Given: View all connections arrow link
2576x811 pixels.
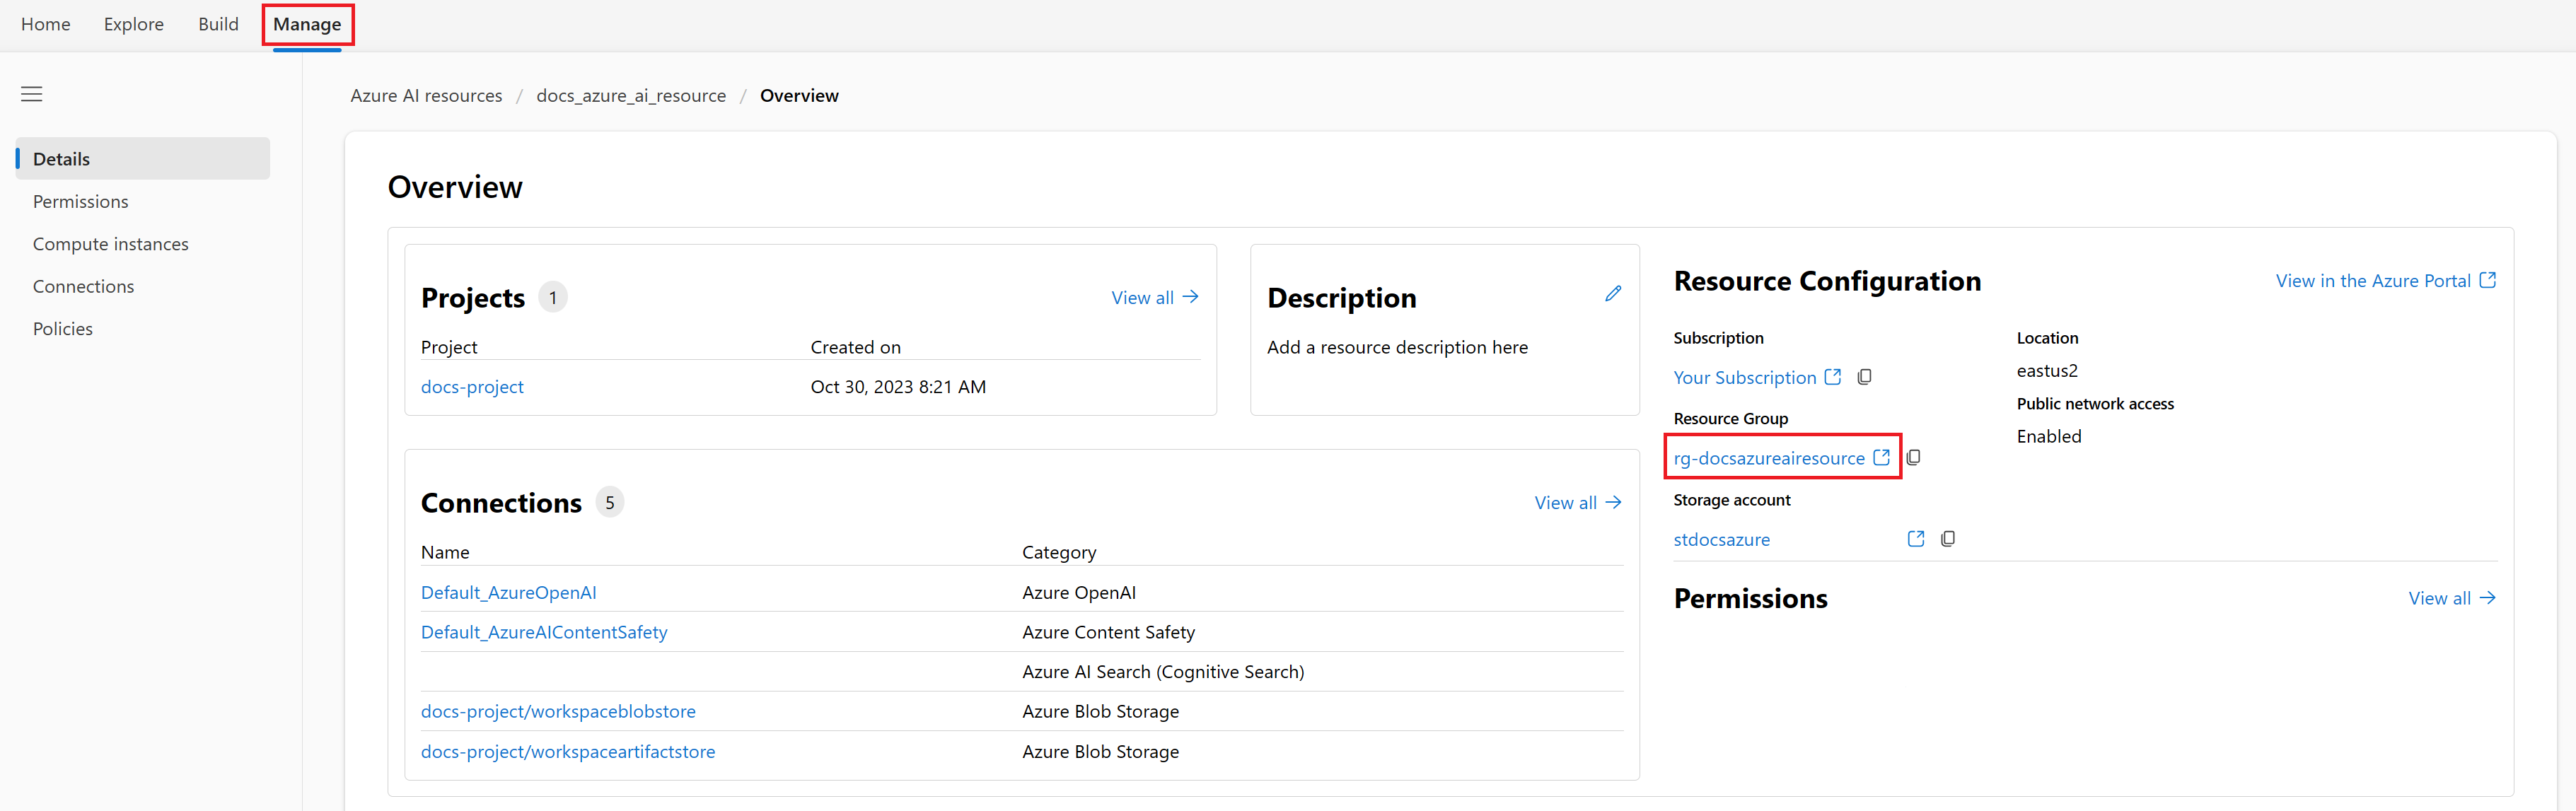Looking at the screenshot, I should [x=1578, y=502].
